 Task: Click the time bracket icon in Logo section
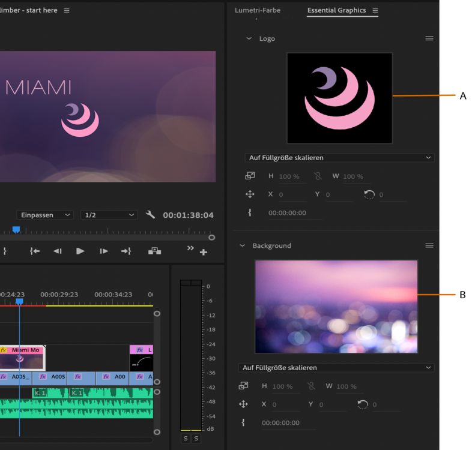(250, 212)
